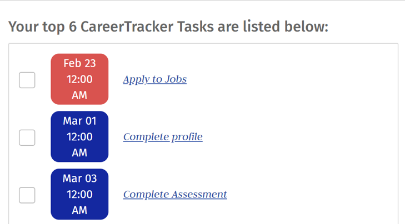405x224 pixels.
Task: Click the word CareerTracker in the heading
Action: pyautogui.click(x=127, y=27)
